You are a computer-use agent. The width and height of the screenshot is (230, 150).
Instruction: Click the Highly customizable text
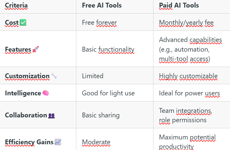[188, 76]
